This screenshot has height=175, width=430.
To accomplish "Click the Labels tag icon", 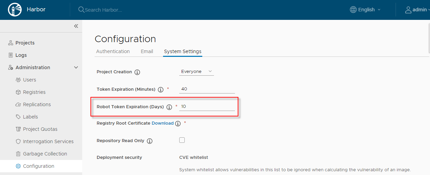I will point(18,117).
